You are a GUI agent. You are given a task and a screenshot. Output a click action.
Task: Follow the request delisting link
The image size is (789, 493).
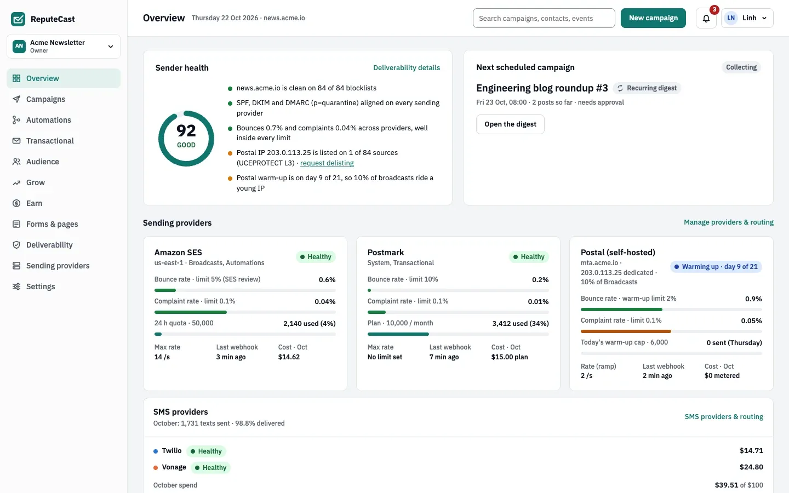(x=327, y=163)
